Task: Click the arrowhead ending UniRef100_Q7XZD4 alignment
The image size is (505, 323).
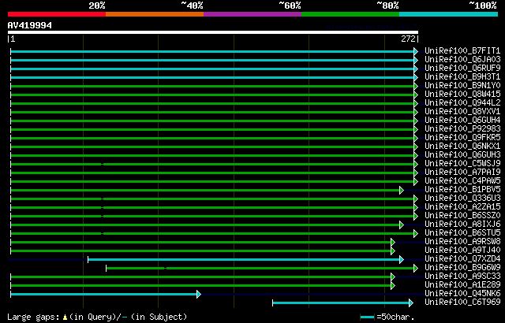Action: 402,260
